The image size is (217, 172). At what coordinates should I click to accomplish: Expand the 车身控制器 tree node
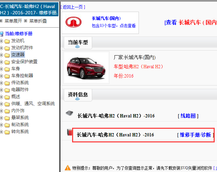pyautogui.click(x=1, y=76)
